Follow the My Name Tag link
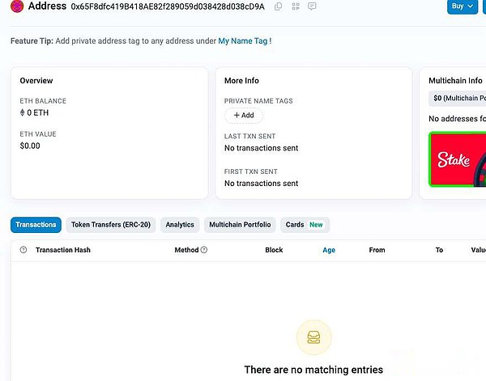The width and height of the screenshot is (486, 381). (x=243, y=41)
